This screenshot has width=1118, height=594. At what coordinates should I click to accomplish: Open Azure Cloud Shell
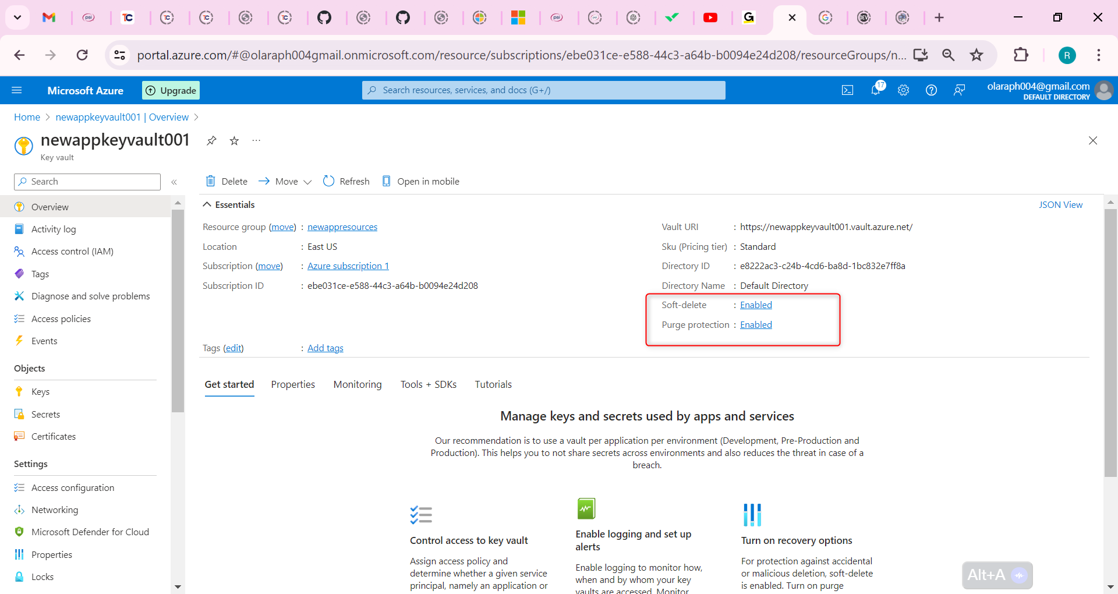pos(847,90)
